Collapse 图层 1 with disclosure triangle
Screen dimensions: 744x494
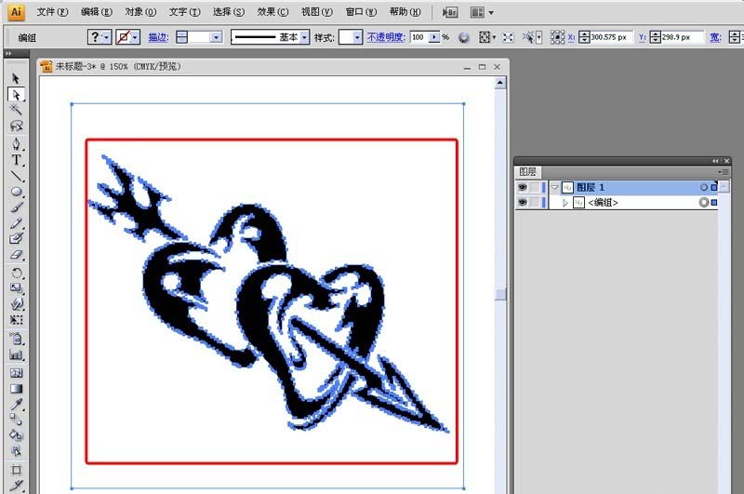click(554, 187)
